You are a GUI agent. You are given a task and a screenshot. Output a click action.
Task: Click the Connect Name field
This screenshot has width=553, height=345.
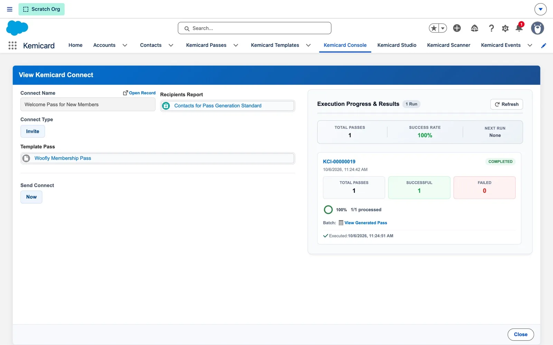pyautogui.click(x=88, y=105)
